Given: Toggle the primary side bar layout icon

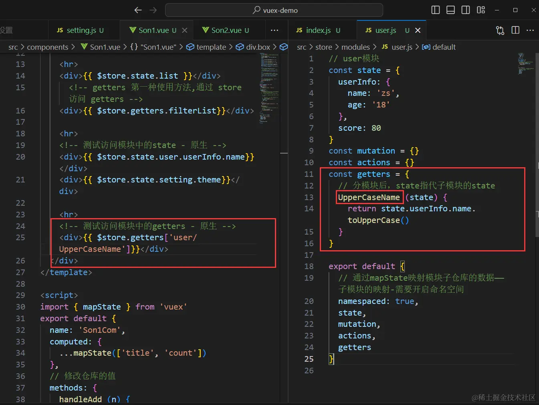Looking at the screenshot, I should click(x=436, y=10).
